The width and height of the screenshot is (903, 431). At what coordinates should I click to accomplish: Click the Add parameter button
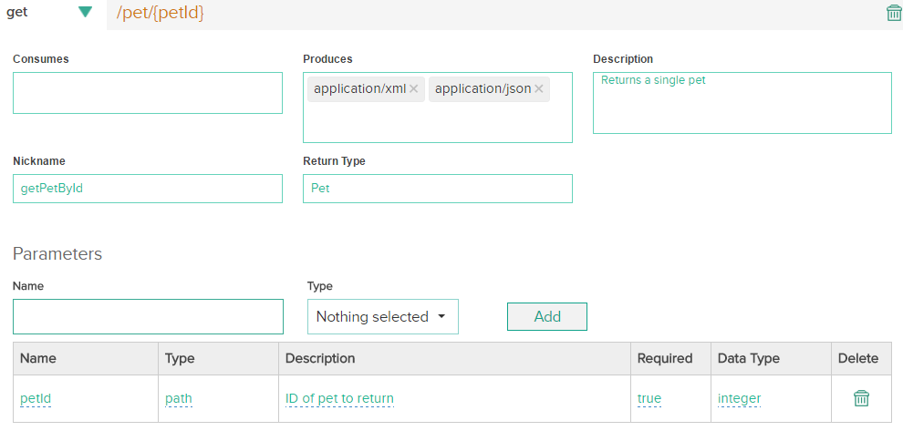(x=546, y=316)
